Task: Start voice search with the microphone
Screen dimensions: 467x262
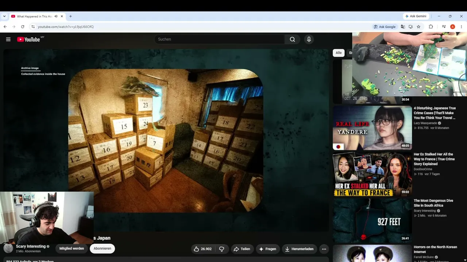Action: point(309,39)
